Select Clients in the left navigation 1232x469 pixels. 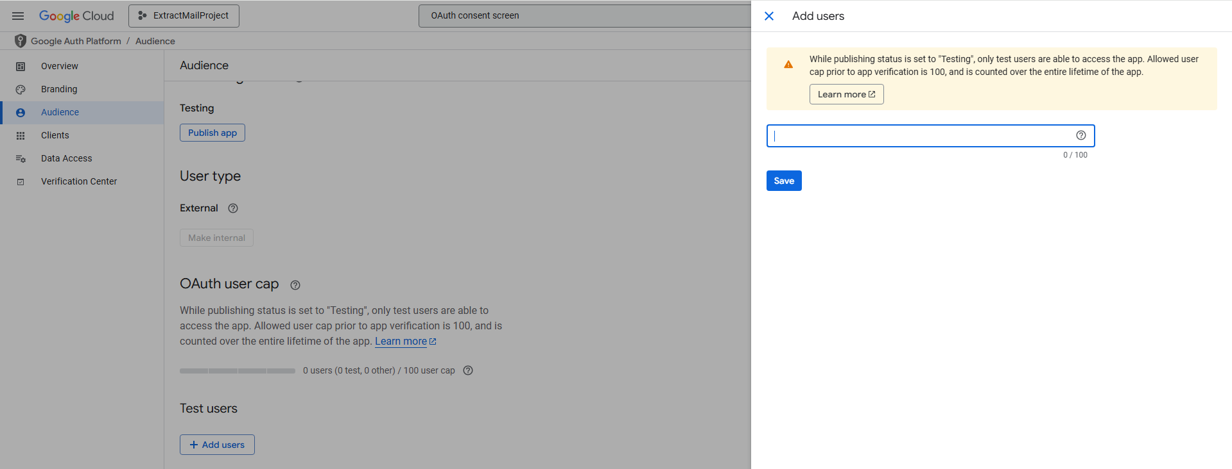tap(55, 135)
